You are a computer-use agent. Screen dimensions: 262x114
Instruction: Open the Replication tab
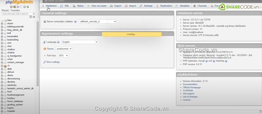(x=164, y=6)
